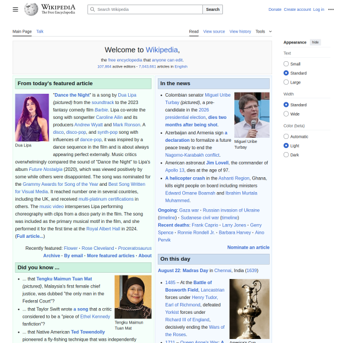
Task: Select Small text size
Action: [x=286, y=63]
